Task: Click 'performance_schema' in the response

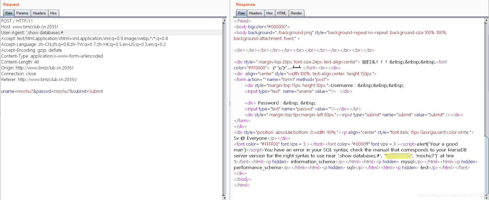Action: tap(257, 167)
